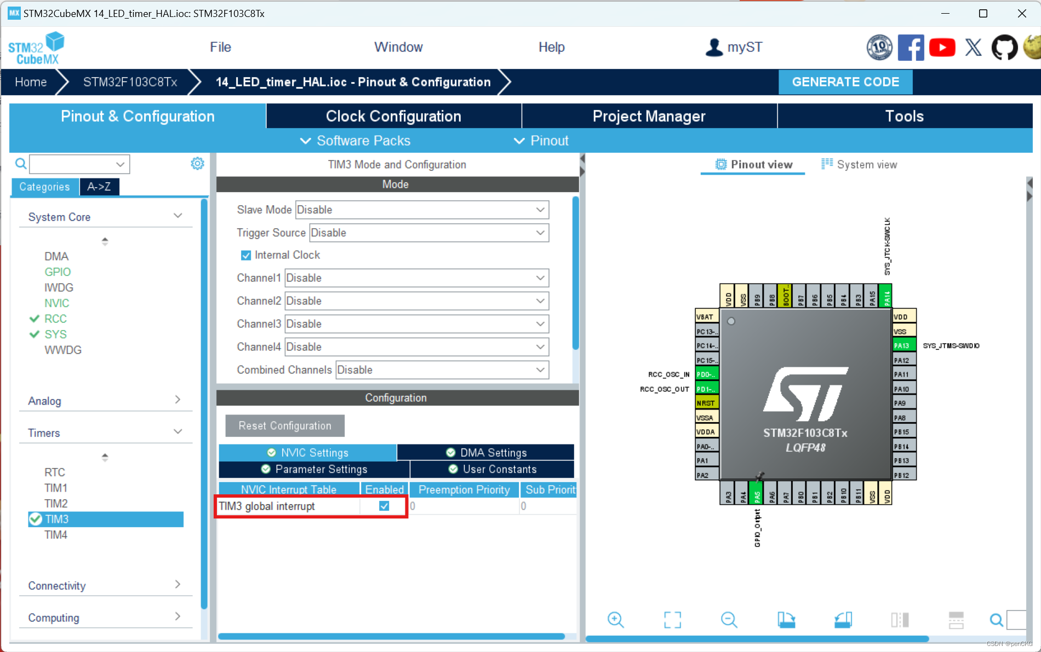The height and width of the screenshot is (652, 1041).
Task: Open the GitHub page icon
Action: pyautogui.click(x=1004, y=47)
